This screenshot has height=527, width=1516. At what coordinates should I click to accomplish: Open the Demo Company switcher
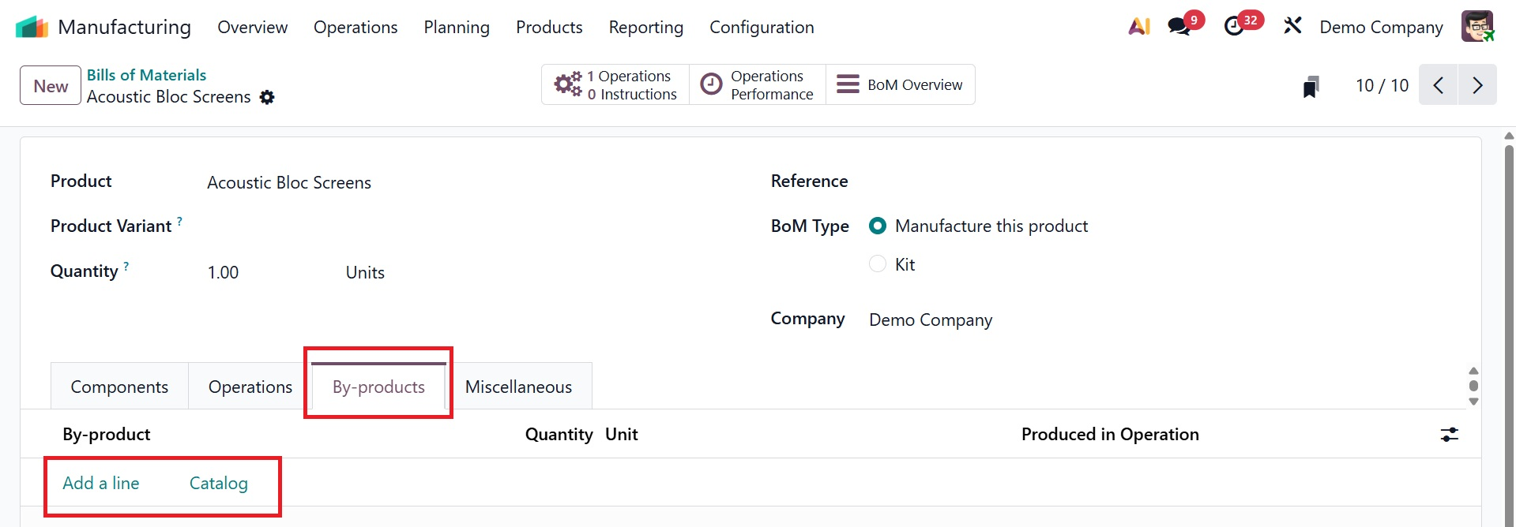click(1381, 27)
